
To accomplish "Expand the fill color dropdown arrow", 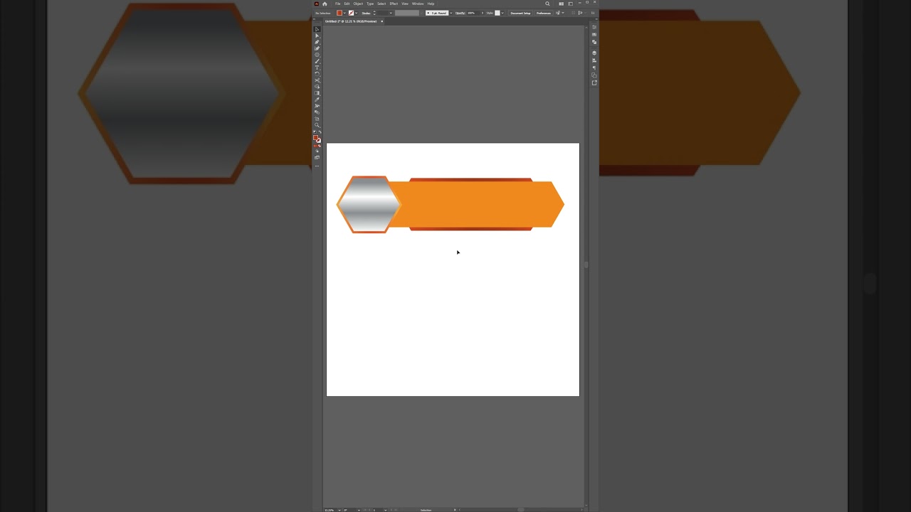I will pyautogui.click(x=345, y=13).
